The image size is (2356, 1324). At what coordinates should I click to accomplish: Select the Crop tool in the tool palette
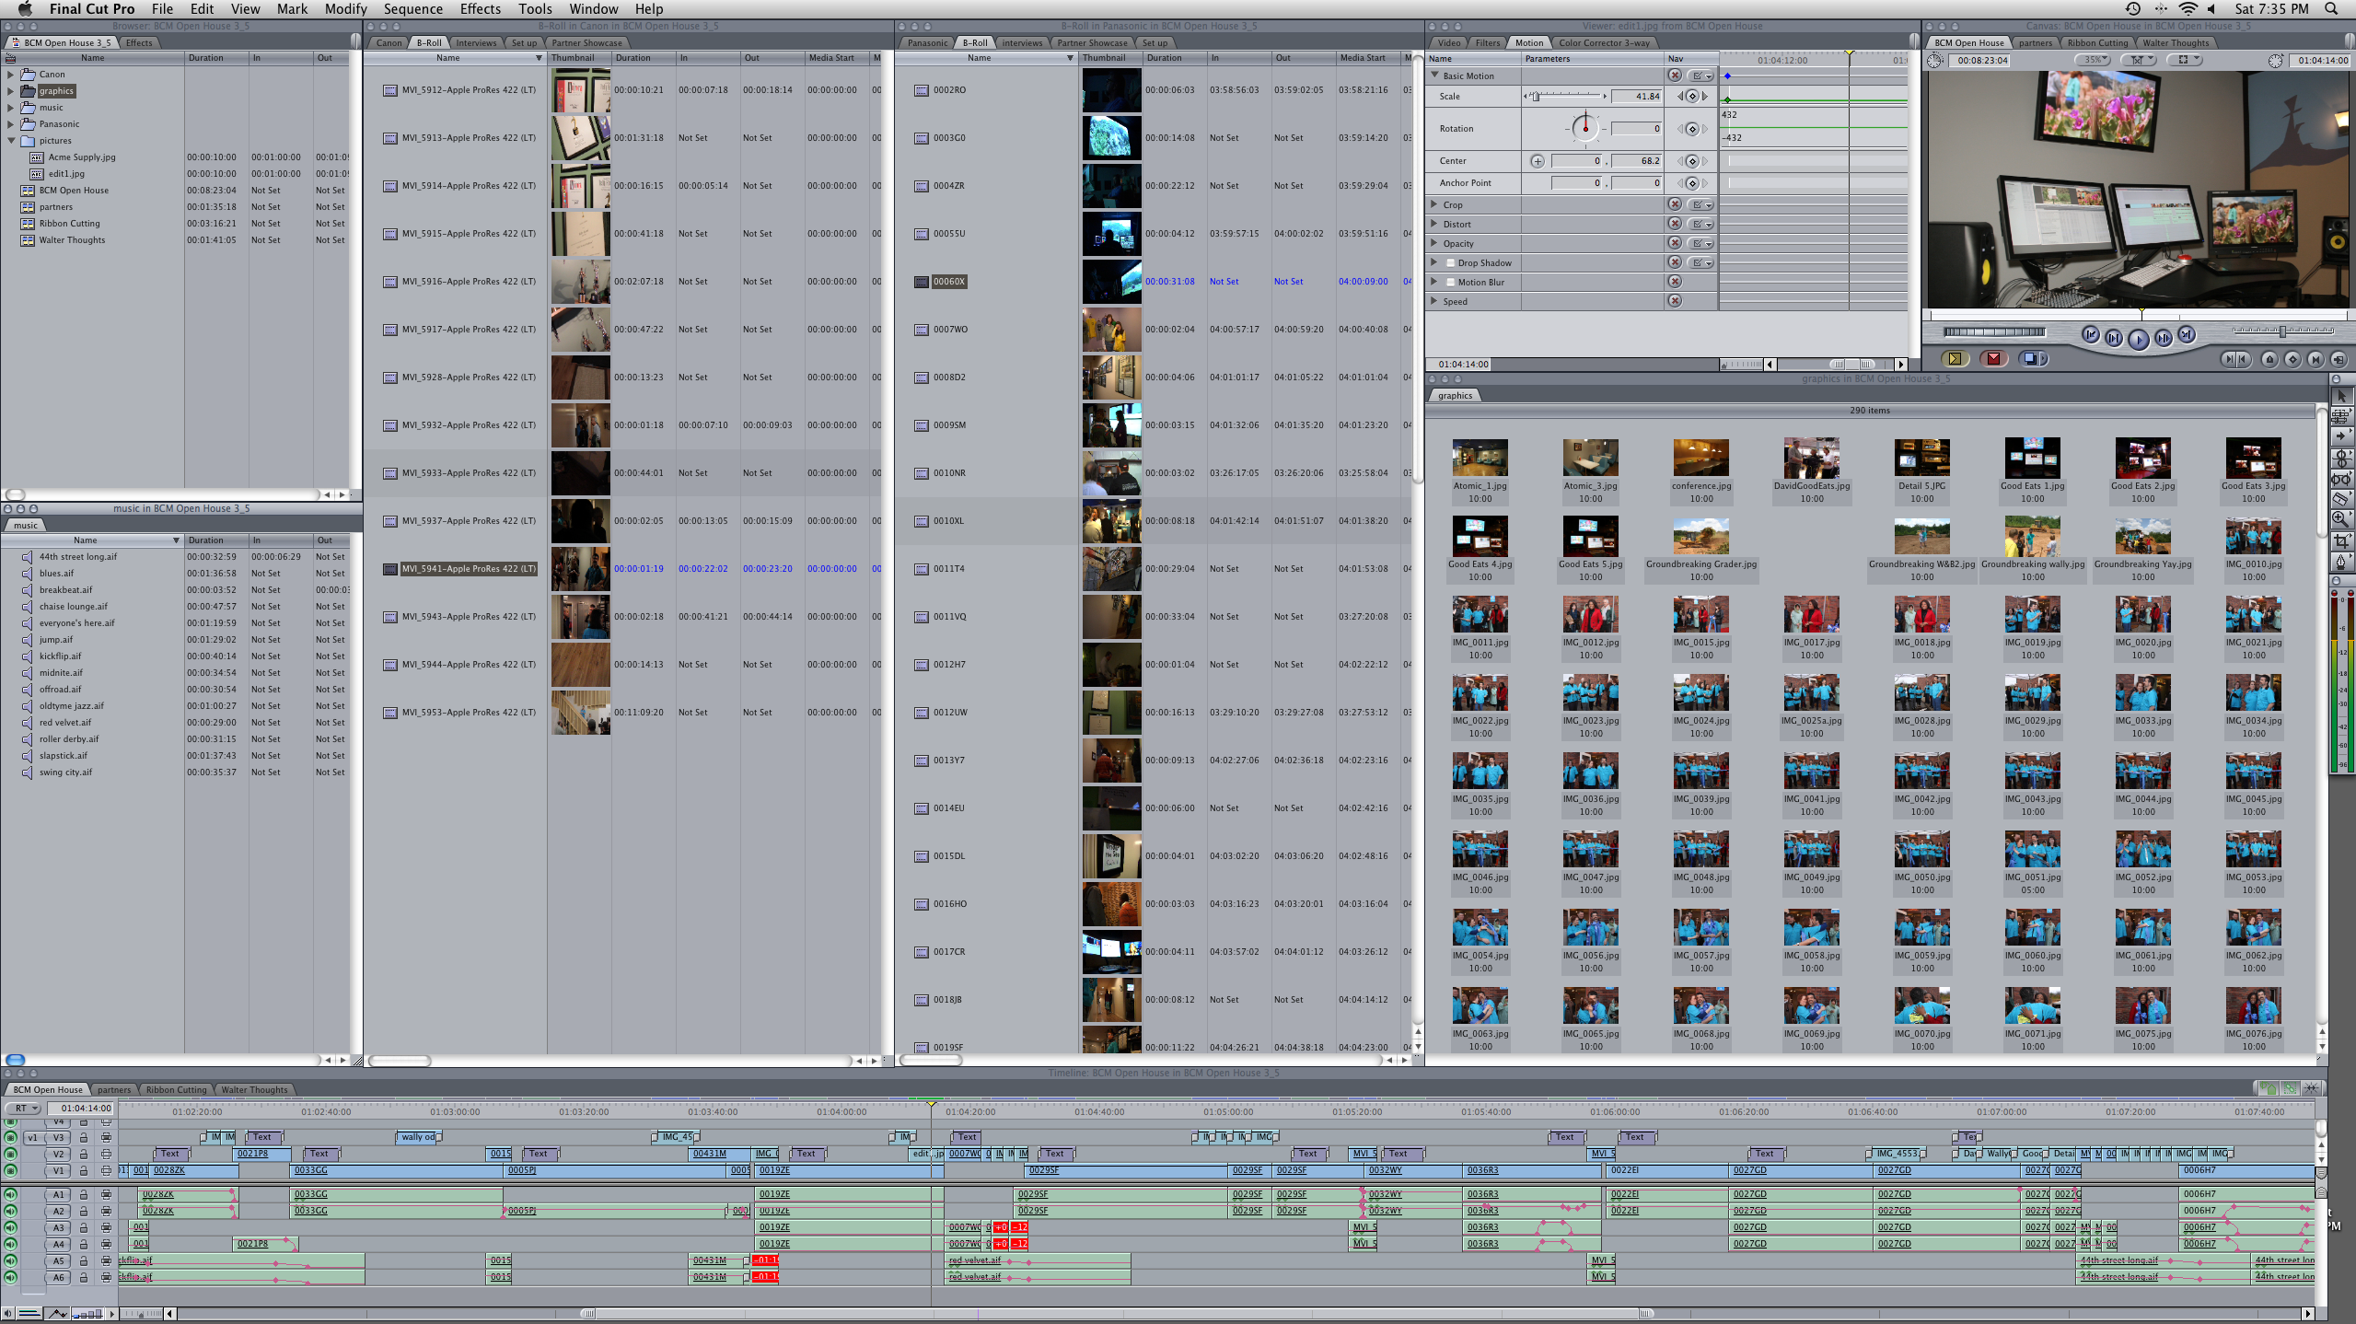pos(2341,540)
